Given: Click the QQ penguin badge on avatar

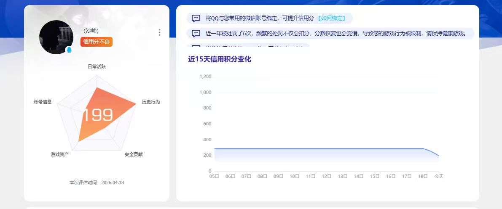Looking at the screenshot, I should pos(69,50).
